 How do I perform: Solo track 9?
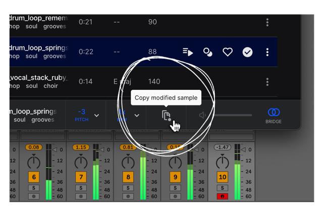[175, 188]
